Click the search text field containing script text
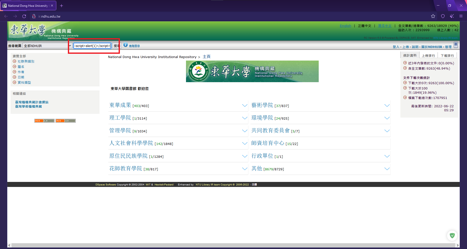Image resolution: width=467 pixels, height=249 pixels. (92, 46)
